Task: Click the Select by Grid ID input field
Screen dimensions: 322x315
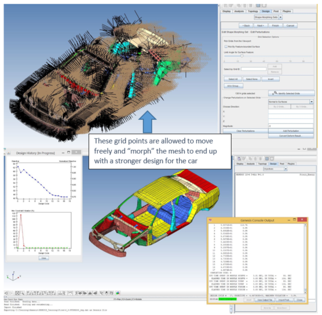Action: 254,69
